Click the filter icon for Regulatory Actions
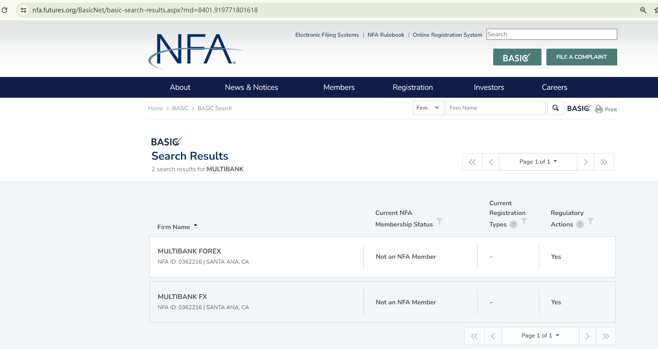Screen dimensions: 658x349 pyautogui.click(x=590, y=221)
